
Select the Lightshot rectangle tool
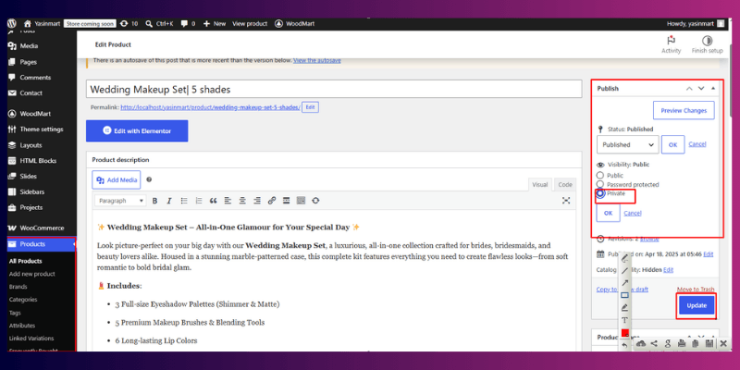[625, 295]
